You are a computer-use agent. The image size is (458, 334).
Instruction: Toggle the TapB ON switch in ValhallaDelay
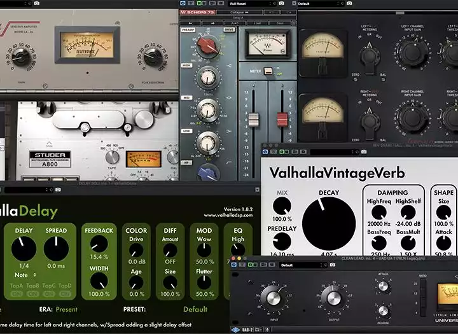pyautogui.click(x=32, y=294)
